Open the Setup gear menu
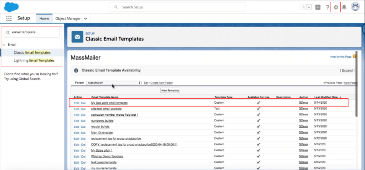Image resolution: width=365 pixels, height=170 pixels. pyautogui.click(x=335, y=7)
